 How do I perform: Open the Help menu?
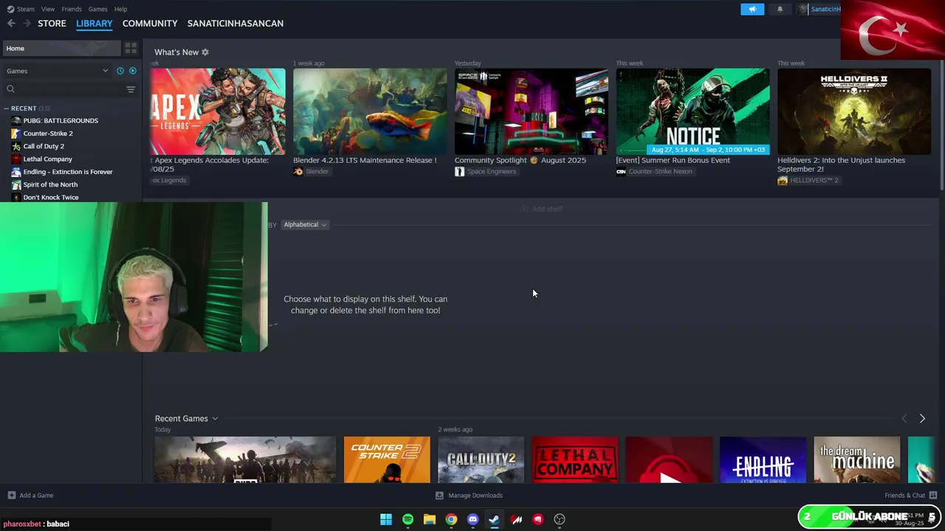(120, 9)
